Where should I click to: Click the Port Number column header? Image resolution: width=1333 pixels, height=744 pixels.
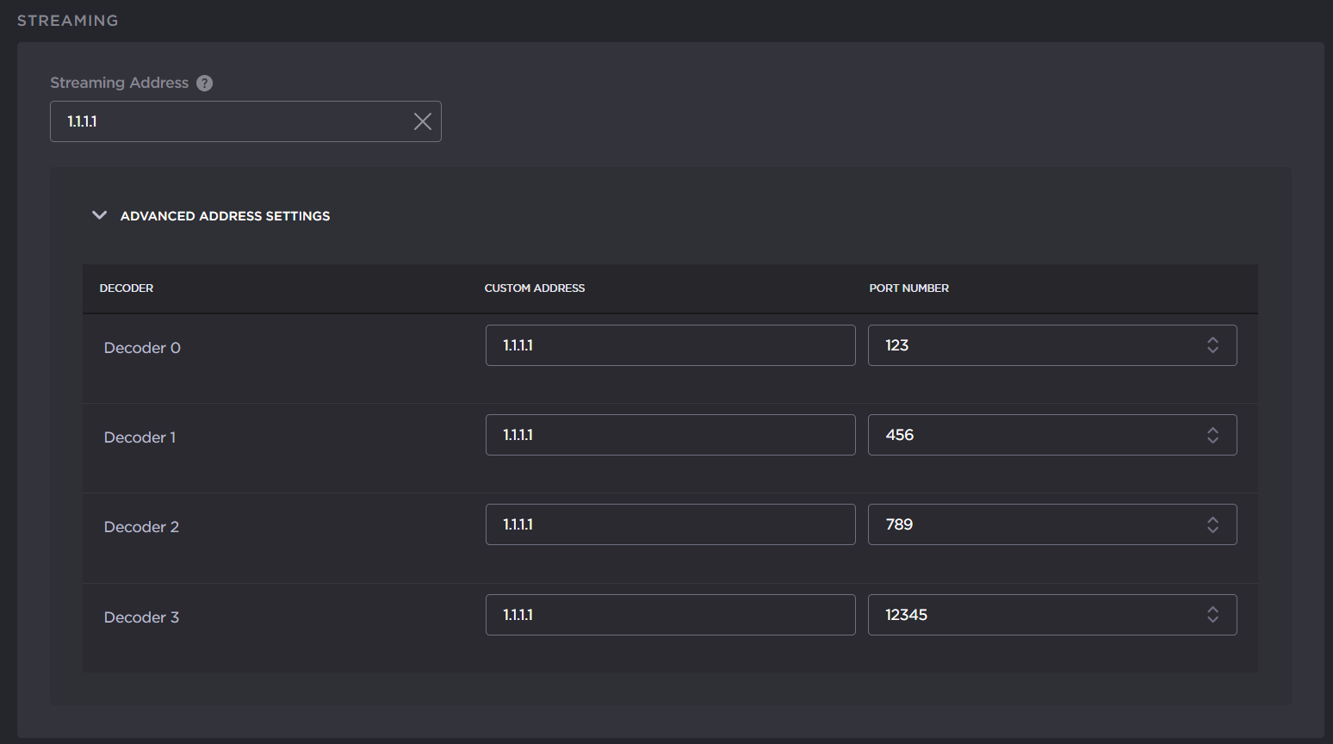[908, 288]
